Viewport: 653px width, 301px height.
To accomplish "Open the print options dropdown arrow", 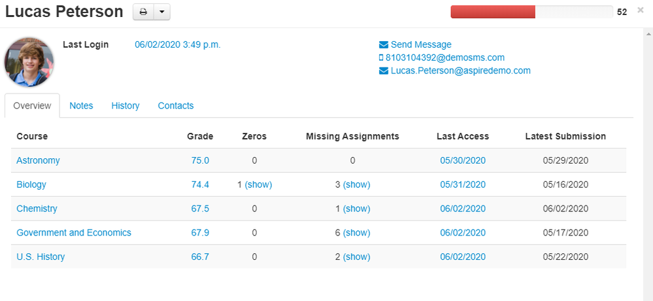I will (161, 12).
